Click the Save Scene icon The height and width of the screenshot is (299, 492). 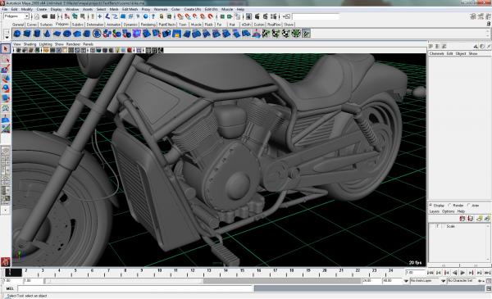pyautogui.click(x=52, y=16)
